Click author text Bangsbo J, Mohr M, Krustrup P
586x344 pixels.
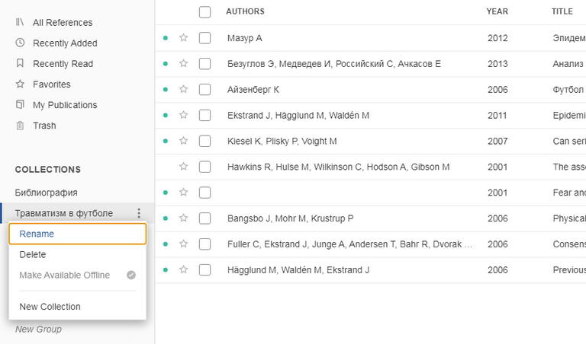(290, 218)
